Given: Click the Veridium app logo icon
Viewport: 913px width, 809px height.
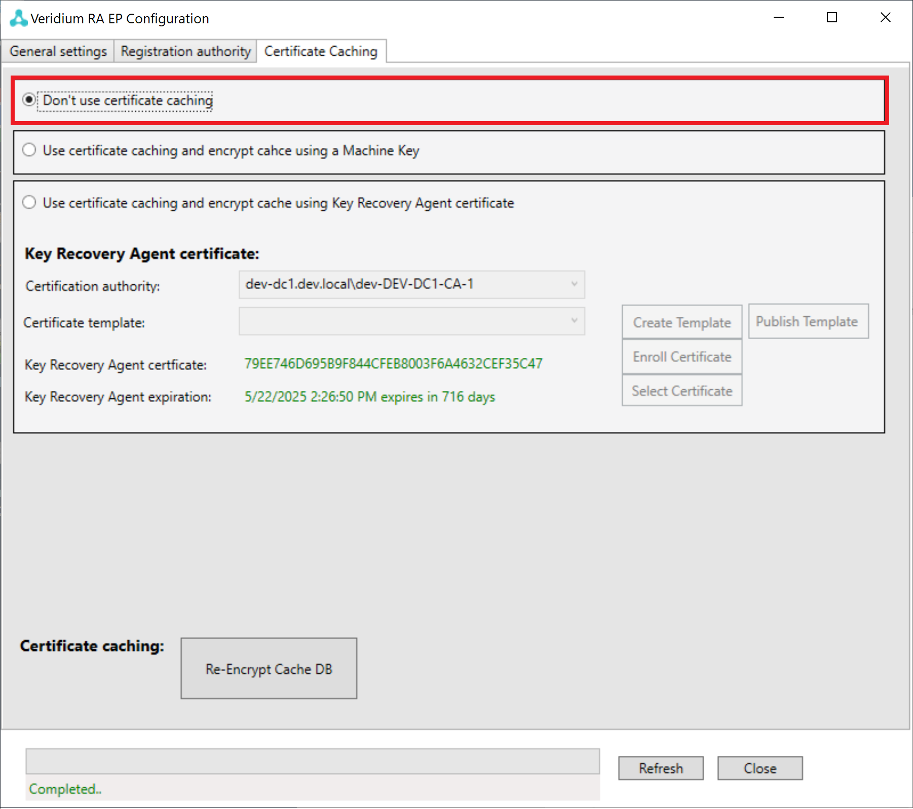Looking at the screenshot, I should coord(18,18).
